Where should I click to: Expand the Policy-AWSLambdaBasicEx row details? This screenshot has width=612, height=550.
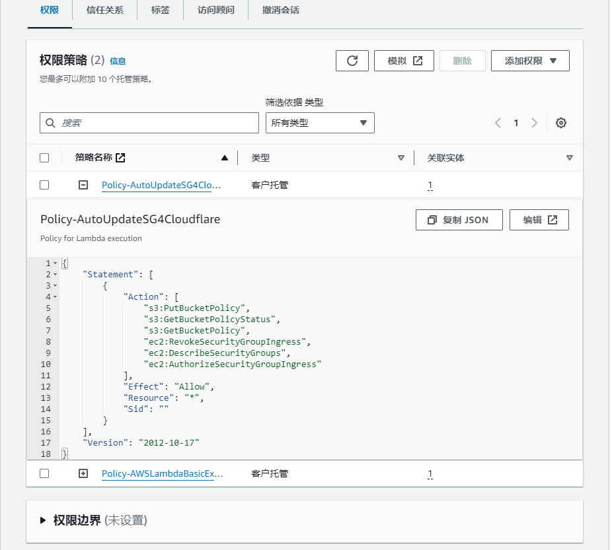point(83,473)
